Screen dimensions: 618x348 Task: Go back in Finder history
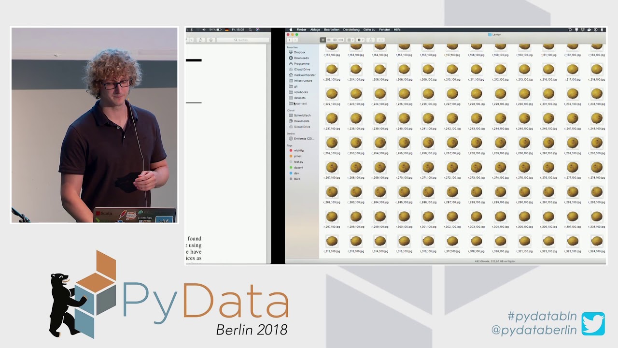pos(290,40)
